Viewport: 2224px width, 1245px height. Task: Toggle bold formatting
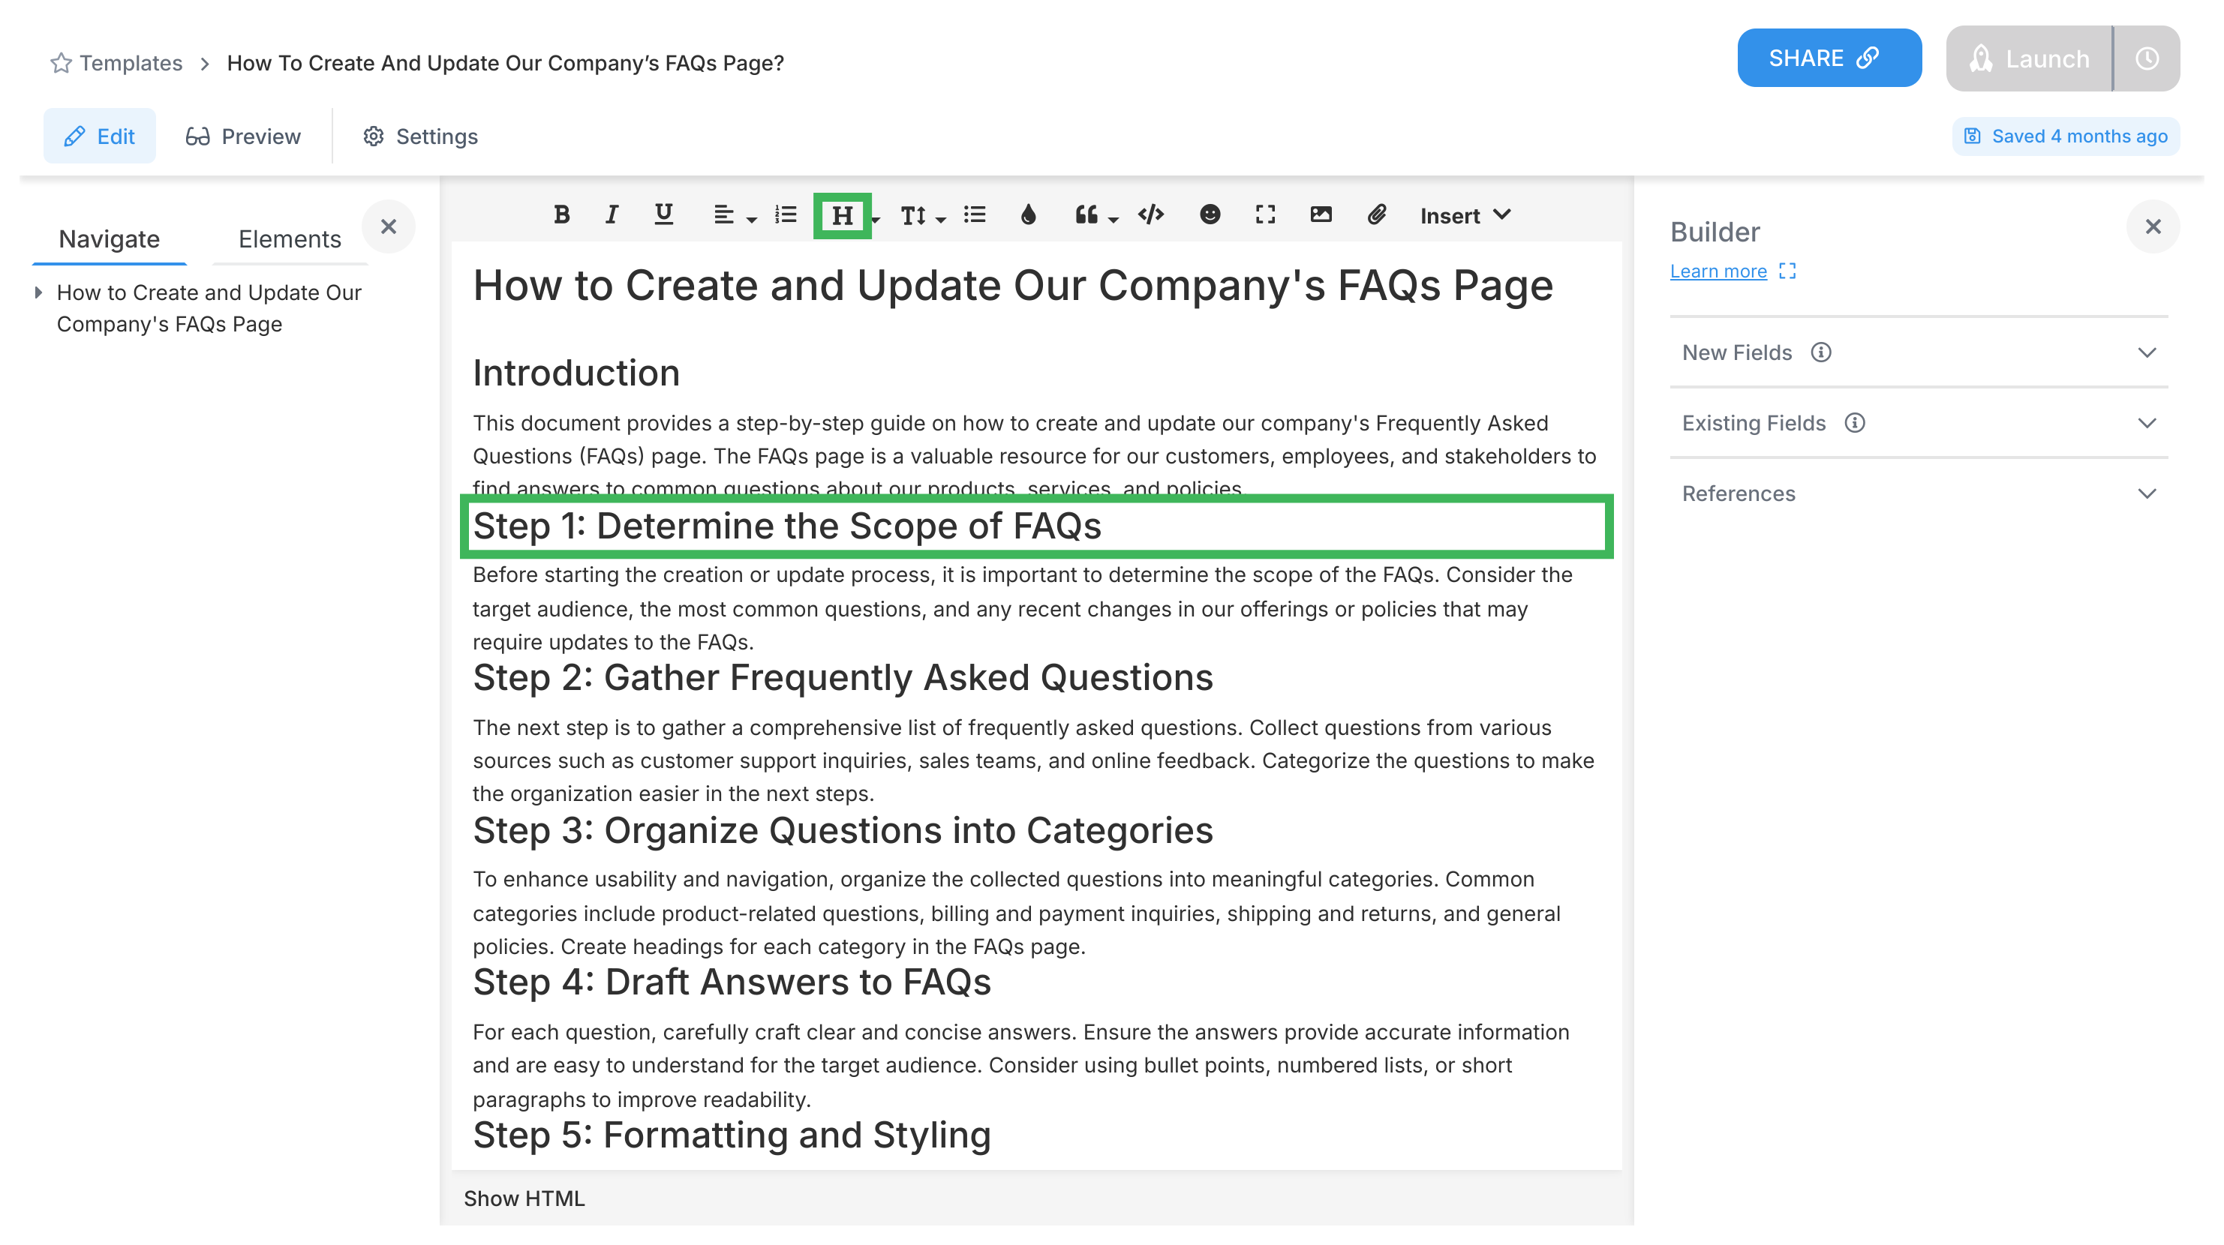(561, 216)
